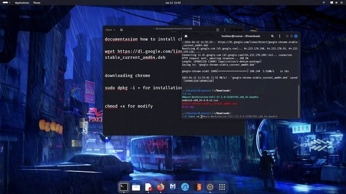Screen dimensions: 346x194
Task: Open the Open dropdown in text editor
Action: point(110,30)
